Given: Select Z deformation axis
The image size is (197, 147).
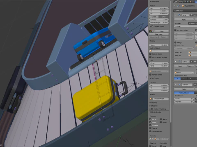Looking at the screenshot, I should [x=190, y=78].
